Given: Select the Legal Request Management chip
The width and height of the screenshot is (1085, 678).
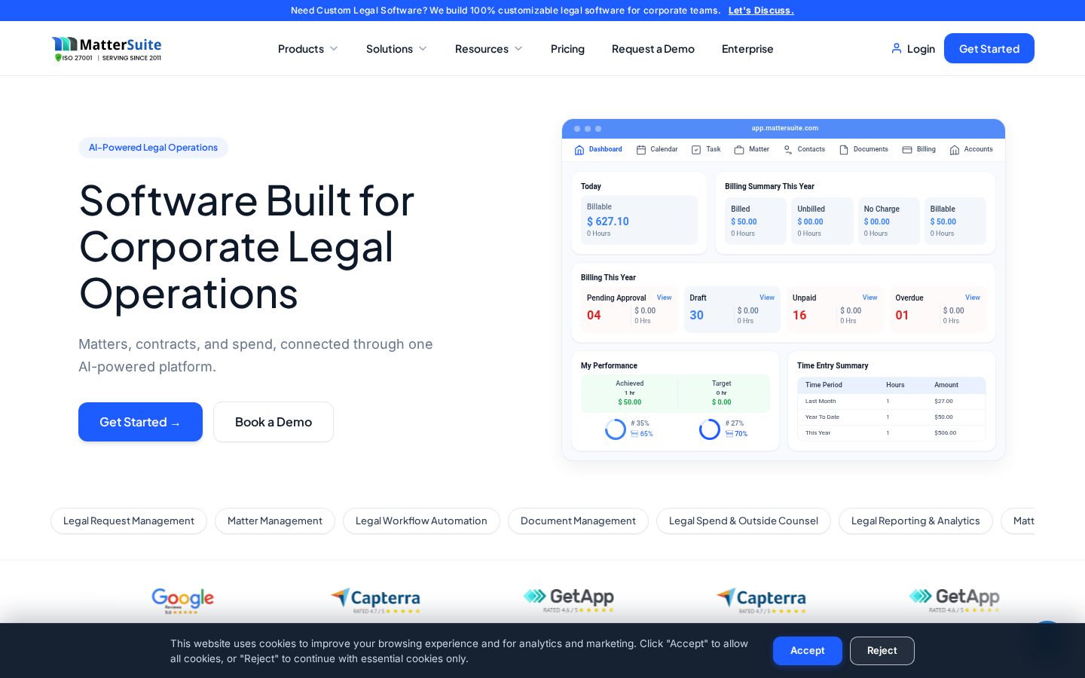Looking at the screenshot, I should 129,521.
